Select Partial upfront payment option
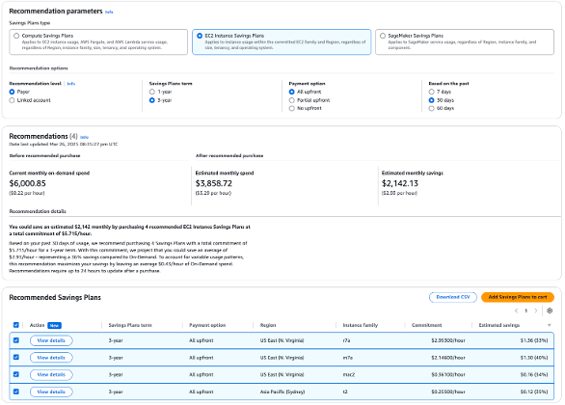This screenshot has height=405, width=565. tap(291, 100)
